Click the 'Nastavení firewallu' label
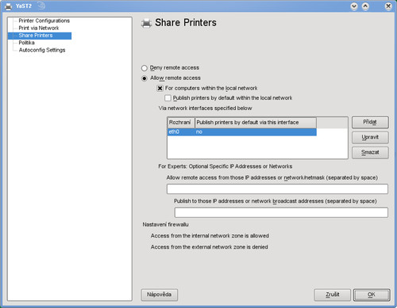 [165, 225]
